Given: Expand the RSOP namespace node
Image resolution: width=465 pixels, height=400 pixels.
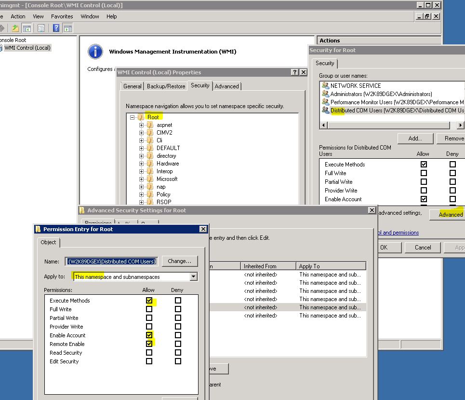Looking at the screenshot, I should tap(142, 202).
